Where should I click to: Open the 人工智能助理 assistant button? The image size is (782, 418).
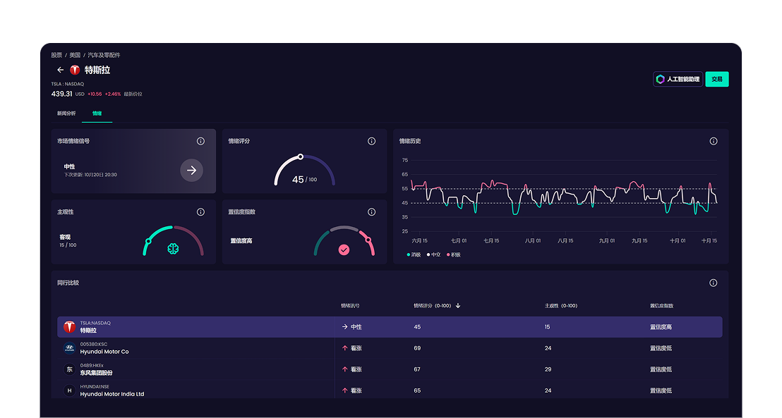(678, 79)
